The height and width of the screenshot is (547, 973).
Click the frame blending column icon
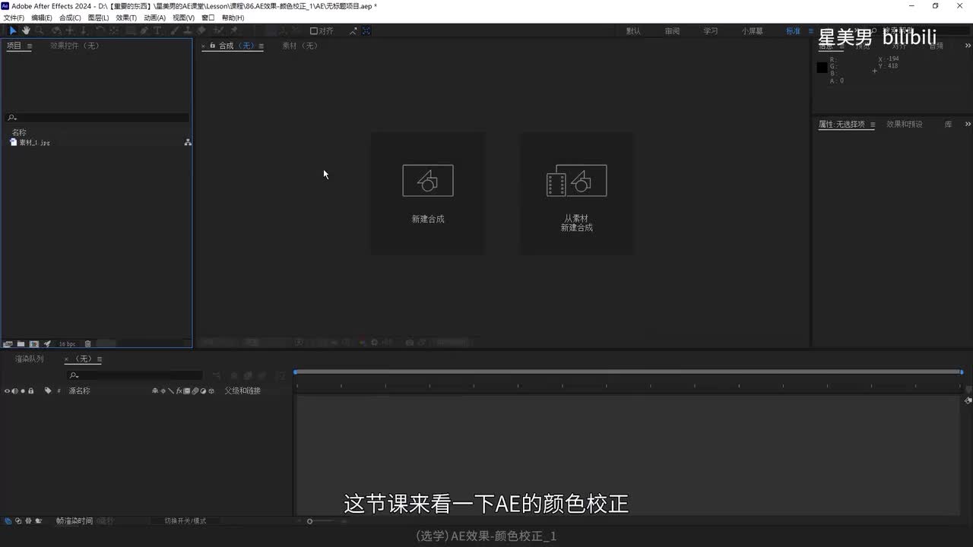(x=186, y=391)
